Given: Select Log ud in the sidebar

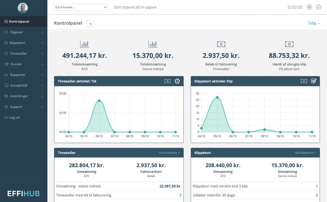Looking at the screenshot, I should click(14, 117).
